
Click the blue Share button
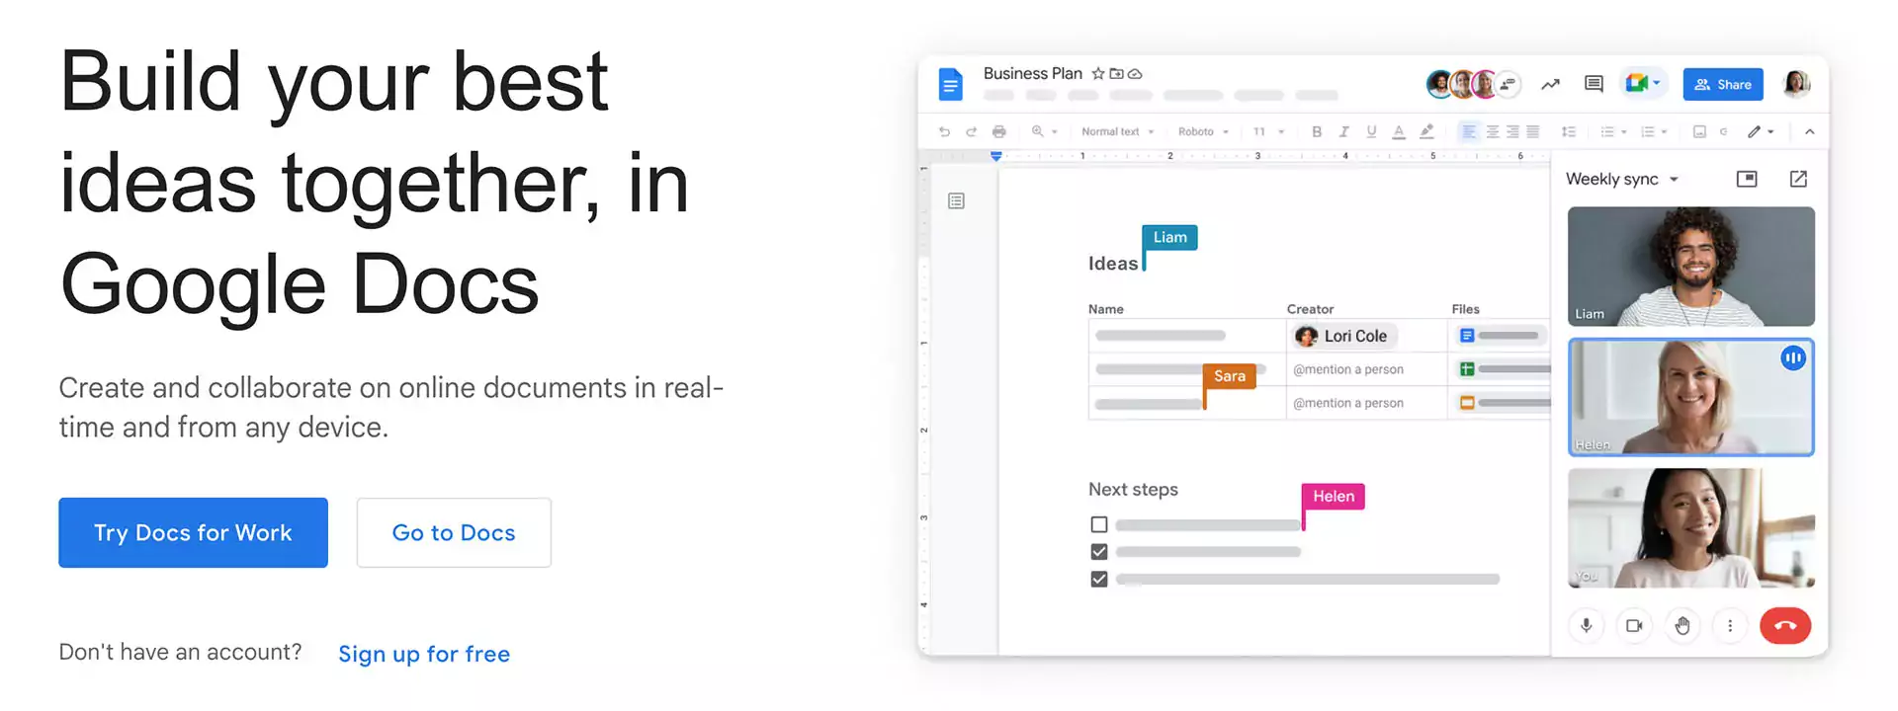pos(1723,85)
